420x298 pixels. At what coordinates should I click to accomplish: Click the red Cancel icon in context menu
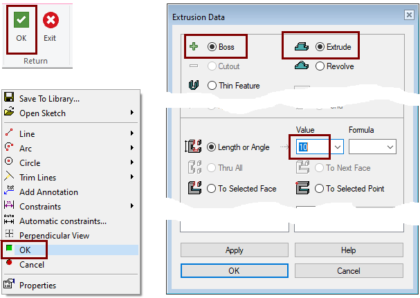pos(9,264)
